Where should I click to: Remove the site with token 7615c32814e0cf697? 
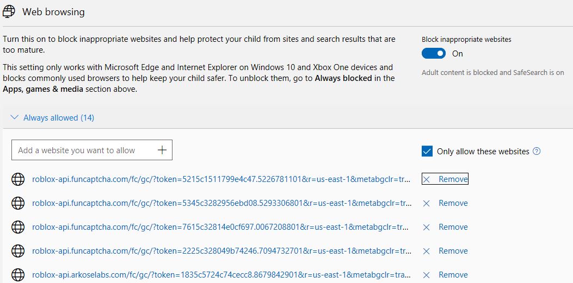(x=445, y=227)
